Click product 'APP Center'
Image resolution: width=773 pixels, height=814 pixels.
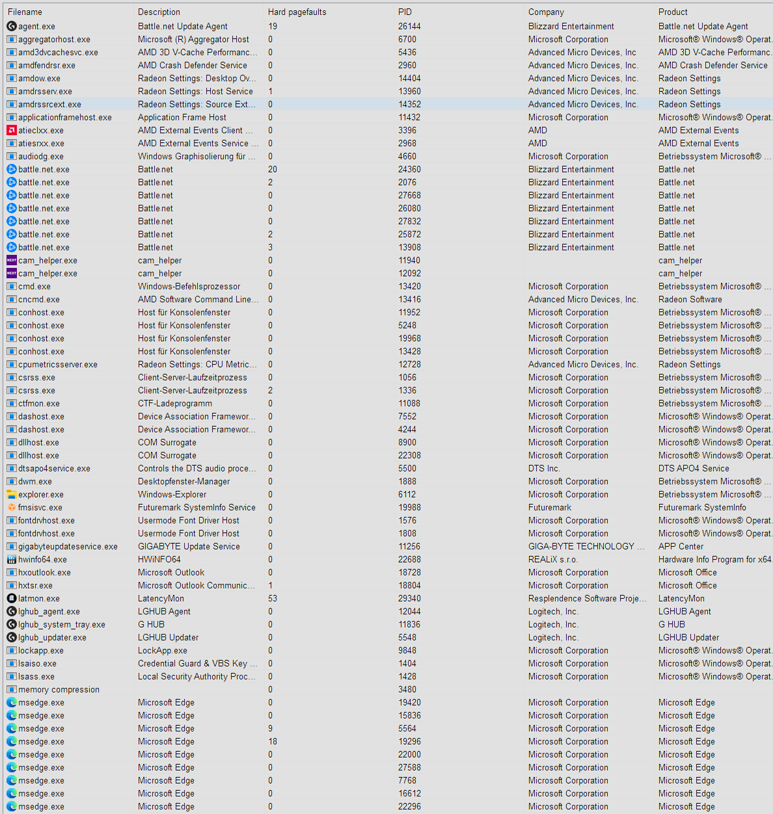pyautogui.click(x=681, y=547)
